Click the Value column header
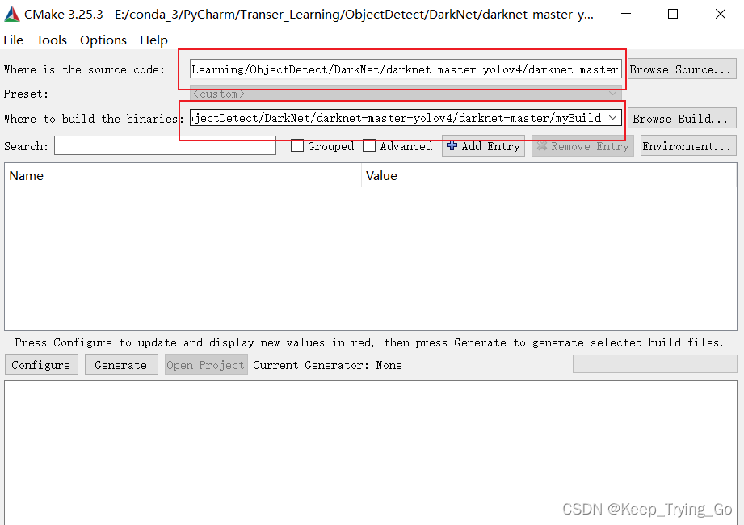Viewport: 744px width, 525px height. coord(381,175)
